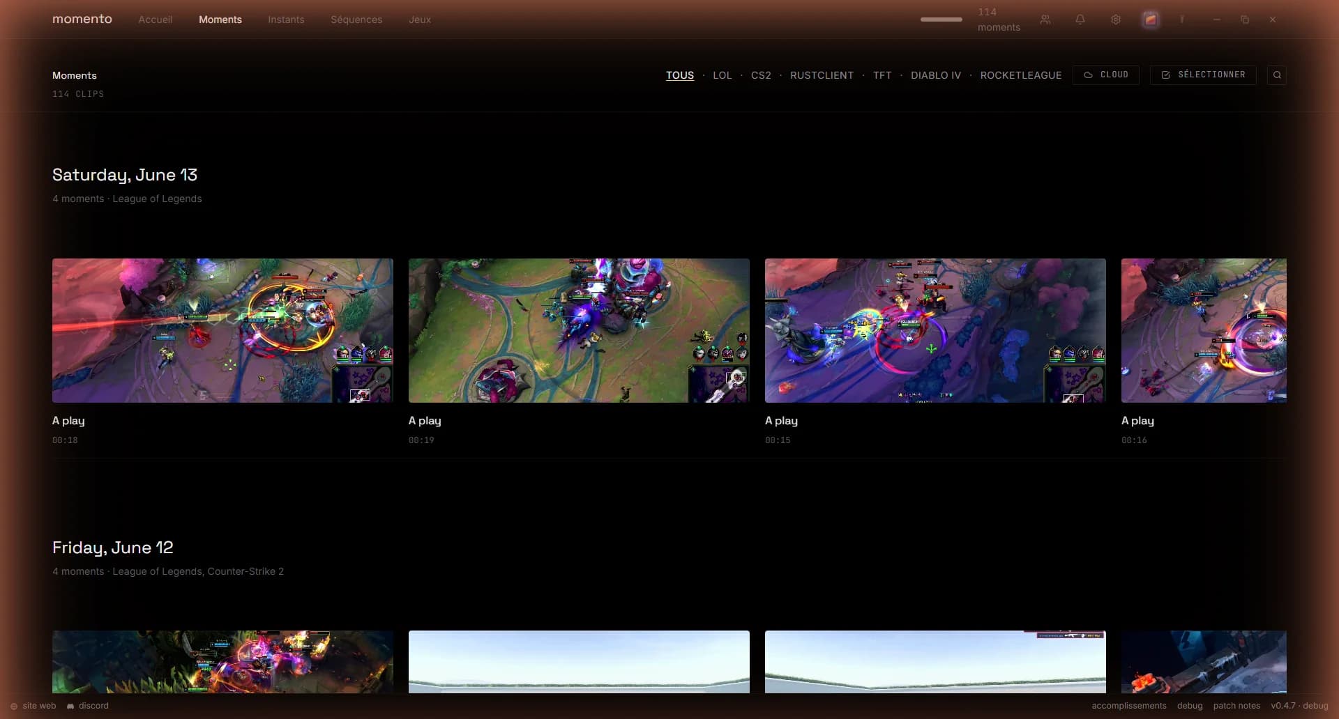Click the "A play" title of the 00:18 clip
Image resolution: width=1339 pixels, height=719 pixels.
point(68,421)
